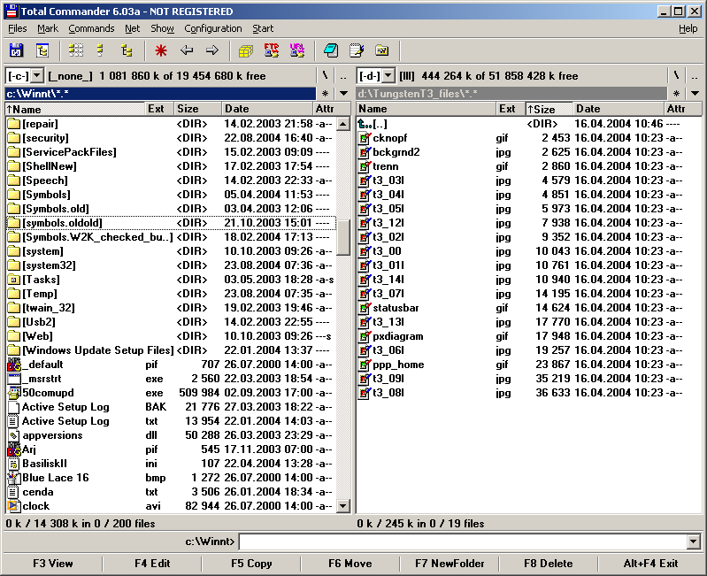Click the 50comupd exe file icon
Viewport: 707px width, 576px height.
pos(14,393)
